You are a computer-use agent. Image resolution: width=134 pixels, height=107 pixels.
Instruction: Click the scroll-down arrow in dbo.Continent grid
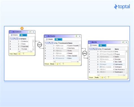pos(34,49)
